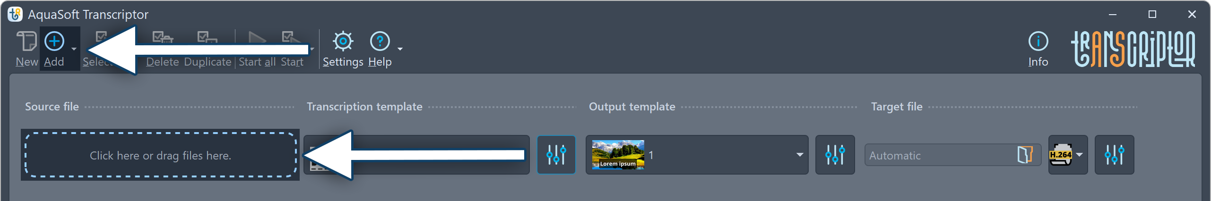Open the Output template dropdown
This screenshot has height=201, width=1211.
click(x=799, y=155)
